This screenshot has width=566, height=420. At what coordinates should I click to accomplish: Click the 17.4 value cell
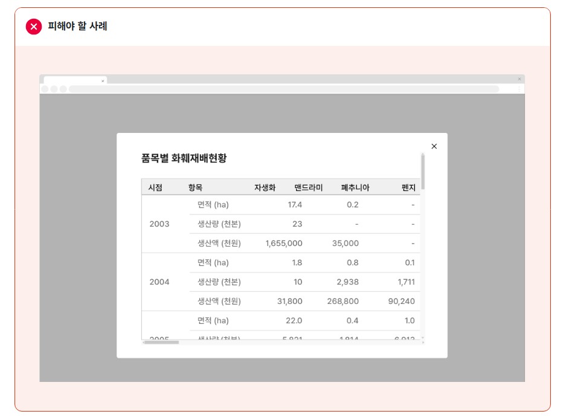click(x=295, y=205)
